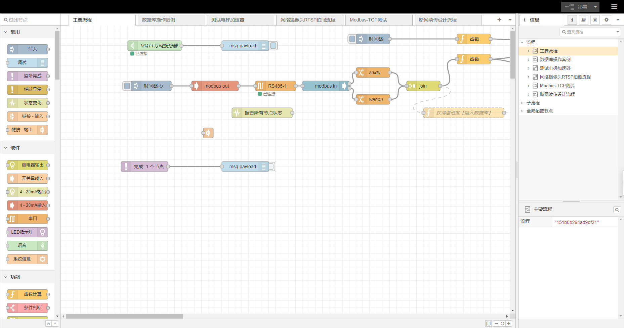The width and height of the screenshot is (624, 328).
Task: Select the 继电器输出 relay palette node
Action: (28, 165)
